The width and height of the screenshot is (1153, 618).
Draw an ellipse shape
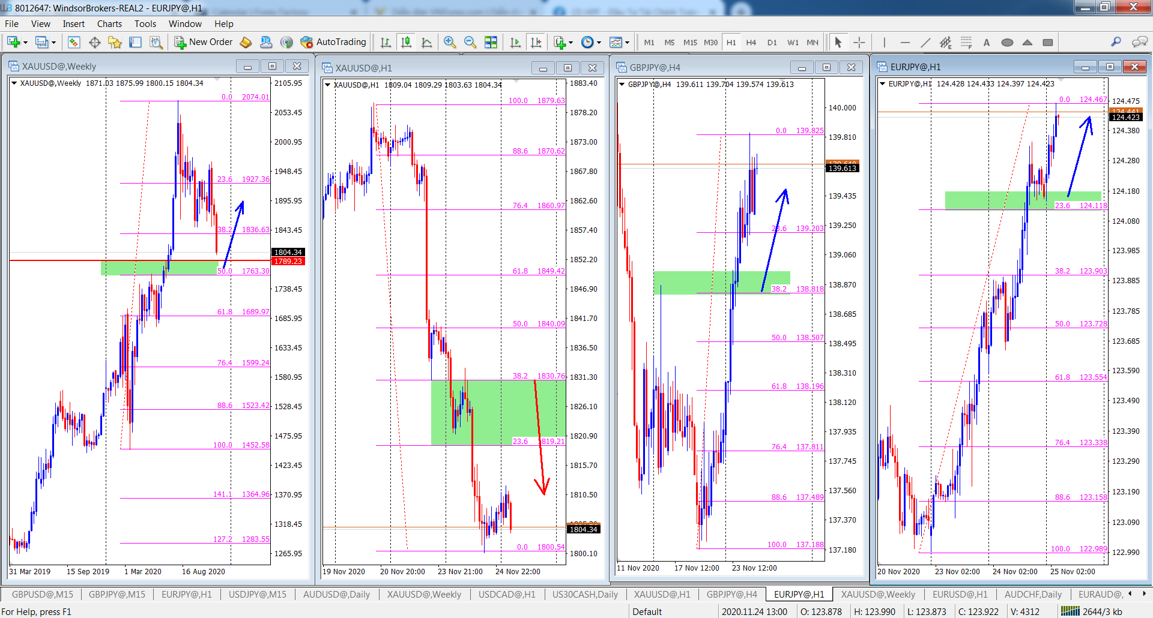pos(1007,42)
